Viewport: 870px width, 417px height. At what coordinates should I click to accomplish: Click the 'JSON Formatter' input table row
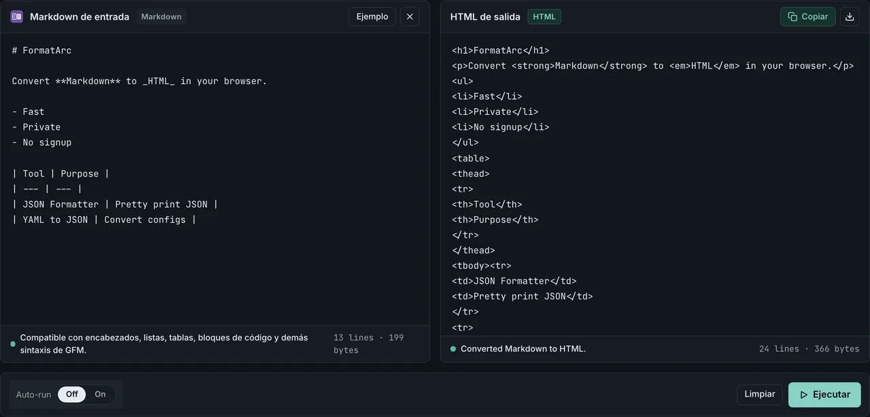pos(115,204)
